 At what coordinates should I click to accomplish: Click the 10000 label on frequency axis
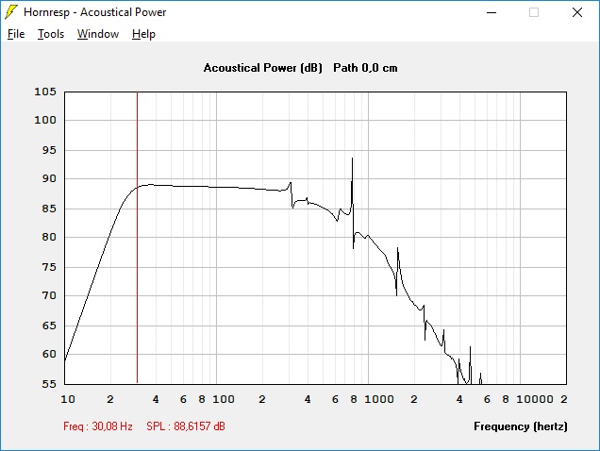(x=535, y=399)
